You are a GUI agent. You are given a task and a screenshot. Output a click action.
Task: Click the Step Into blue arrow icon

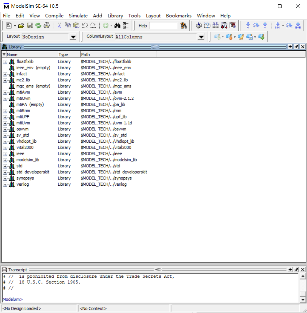pos(248,25)
